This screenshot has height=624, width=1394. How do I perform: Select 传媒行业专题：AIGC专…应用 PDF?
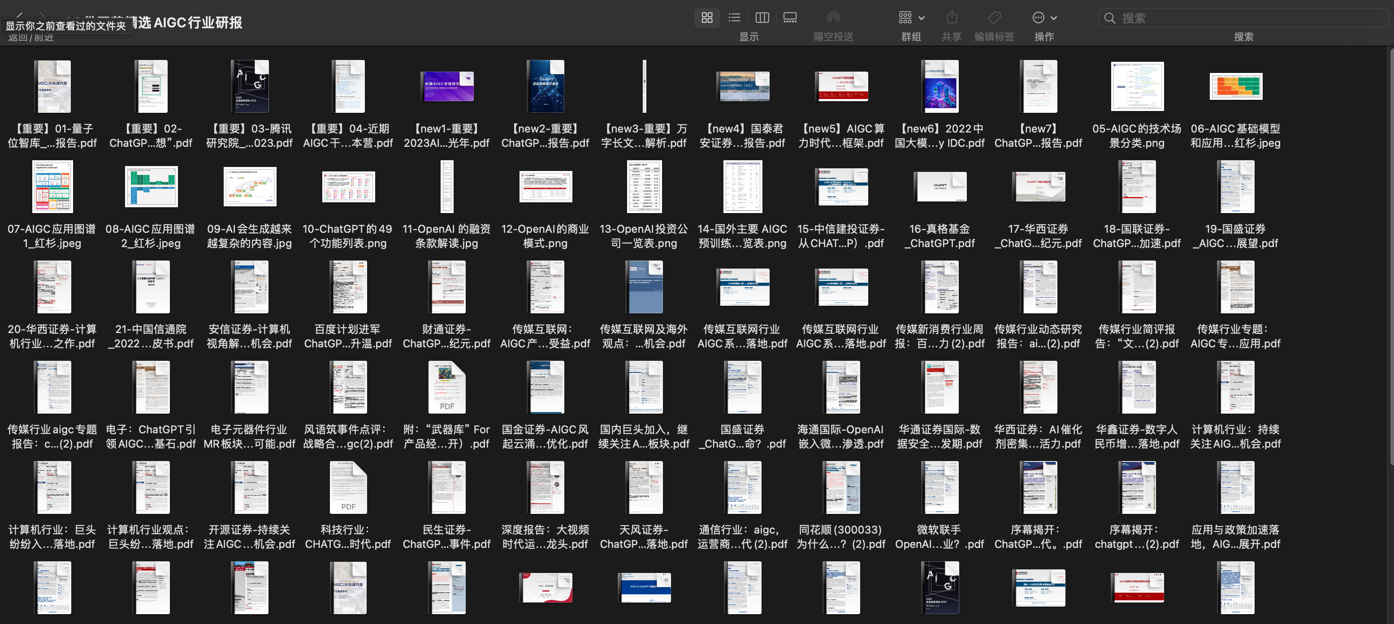(x=1235, y=287)
